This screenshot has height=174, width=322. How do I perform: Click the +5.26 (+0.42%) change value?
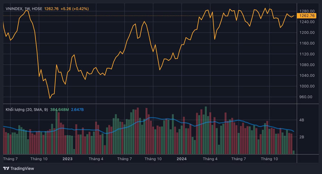point(75,9)
